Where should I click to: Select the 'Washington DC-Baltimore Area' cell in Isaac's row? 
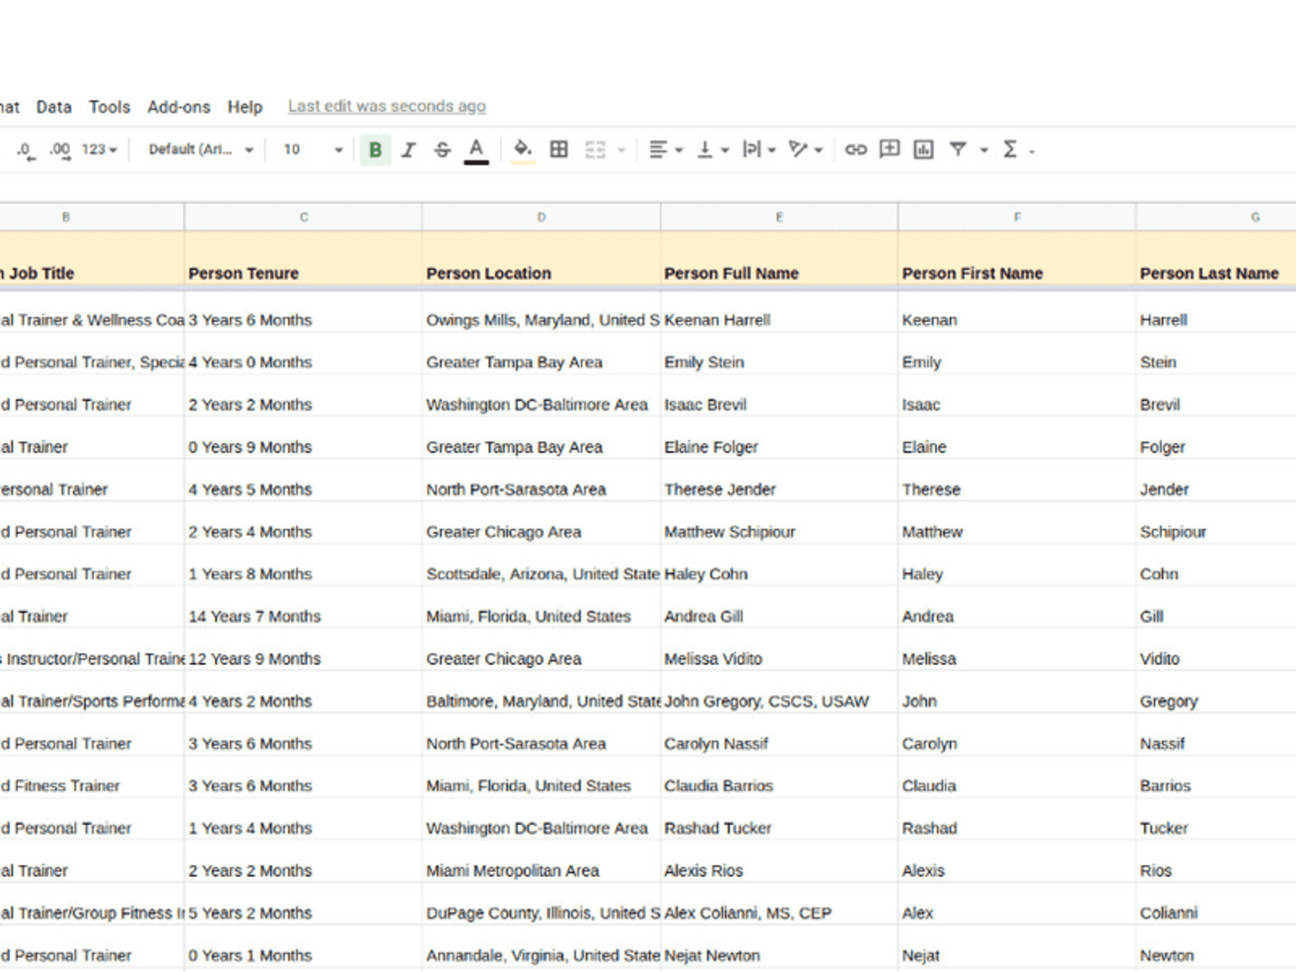(x=541, y=397)
